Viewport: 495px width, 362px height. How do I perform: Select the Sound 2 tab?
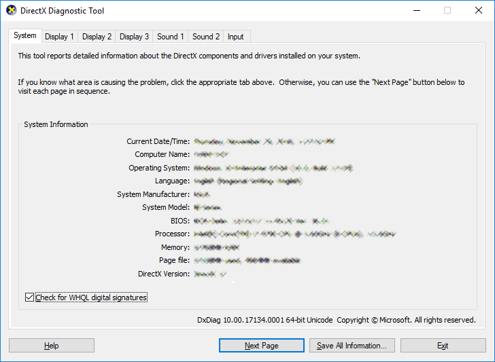[x=206, y=37]
